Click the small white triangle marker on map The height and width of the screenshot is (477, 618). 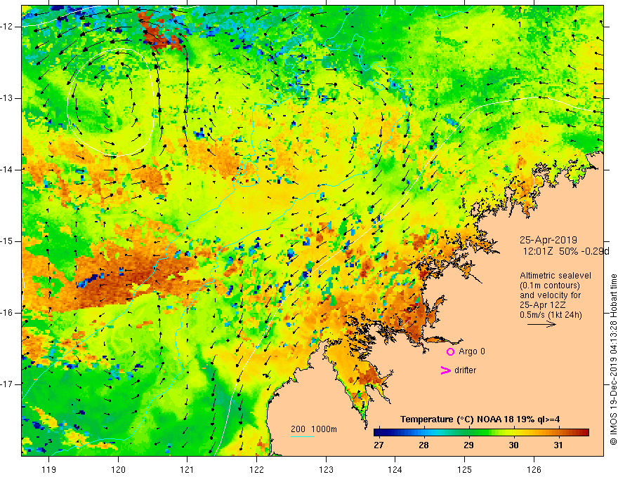[230, 111]
